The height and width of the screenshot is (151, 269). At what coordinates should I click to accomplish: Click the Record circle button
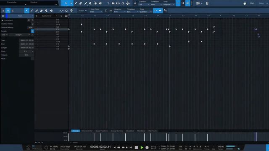click(x=147, y=148)
